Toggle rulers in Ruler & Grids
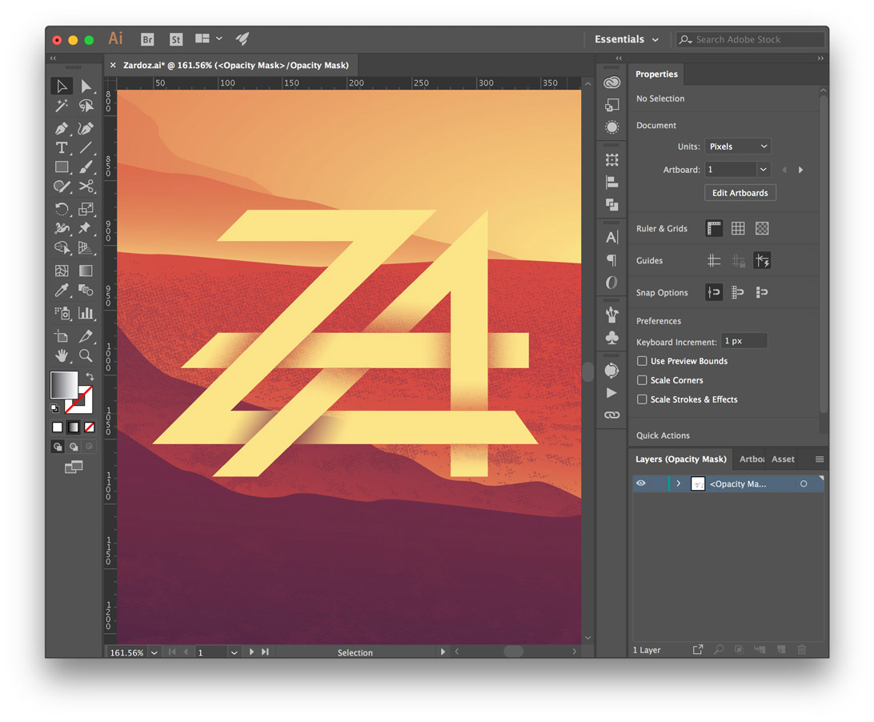Viewport: 874px width, 722px height. pyautogui.click(x=714, y=229)
